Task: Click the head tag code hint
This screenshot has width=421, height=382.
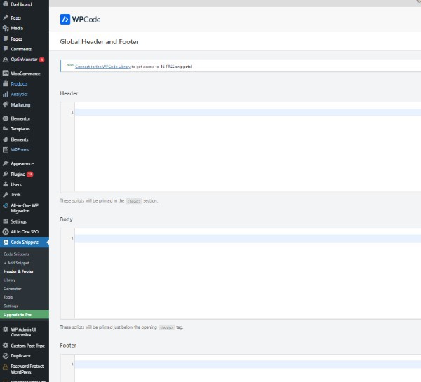Action: tap(134, 201)
